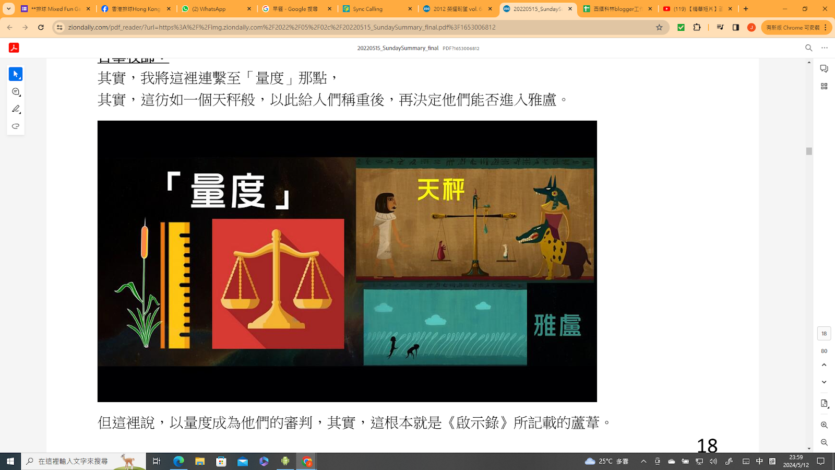Zoom out of the PDF
The height and width of the screenshot is (470, 835).
point(824,442)
